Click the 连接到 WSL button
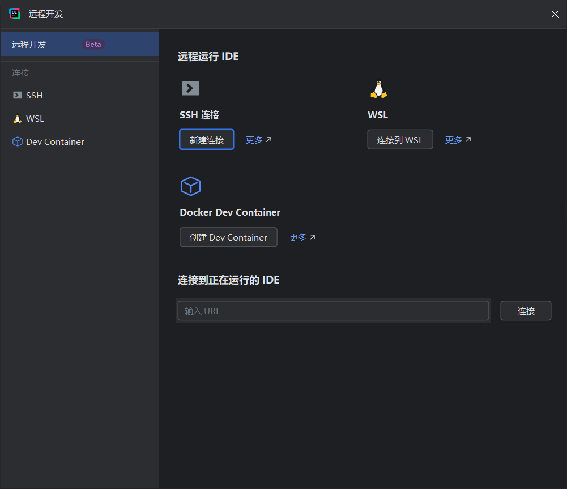567x489 pixels. [x=400, y=139]
